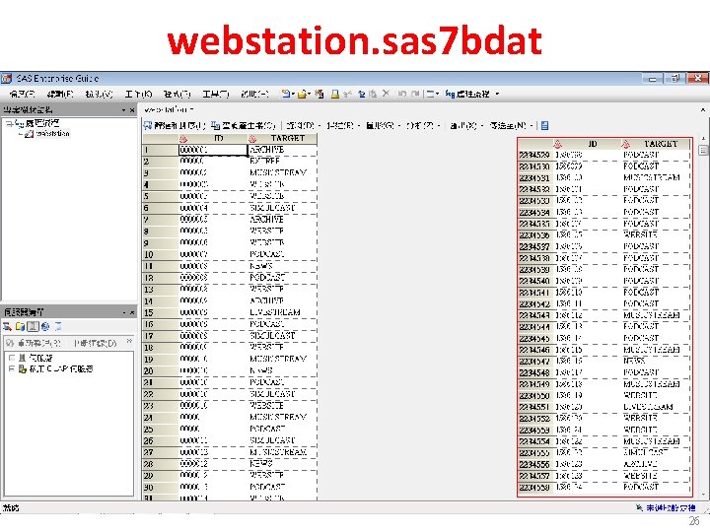Open the project tree panel options arrow
The height and width of the screenshot is (532, 710).
click(123, 110)
